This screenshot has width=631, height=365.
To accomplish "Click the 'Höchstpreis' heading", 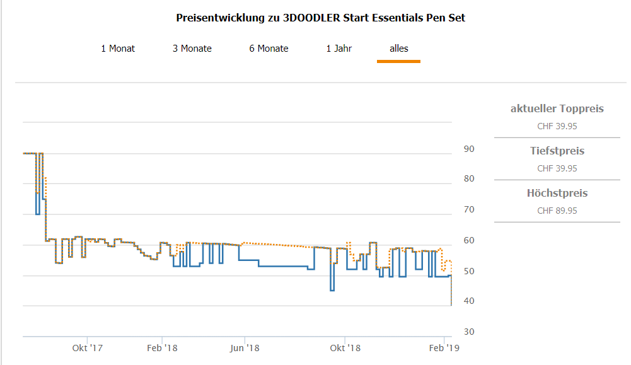I will [557, 194].
